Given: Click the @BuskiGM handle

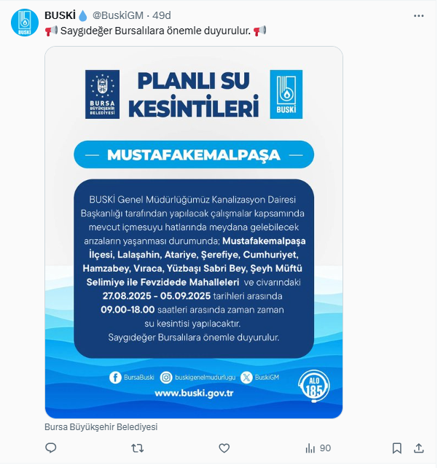Looking at the screenshot, I should 118,15.
